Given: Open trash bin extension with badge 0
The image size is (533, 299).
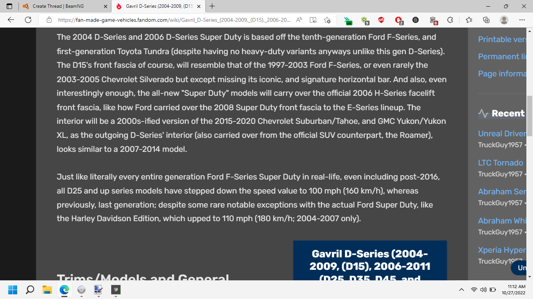Looking at the screenshot, I should pyautogui.click(x=433, y=20).
